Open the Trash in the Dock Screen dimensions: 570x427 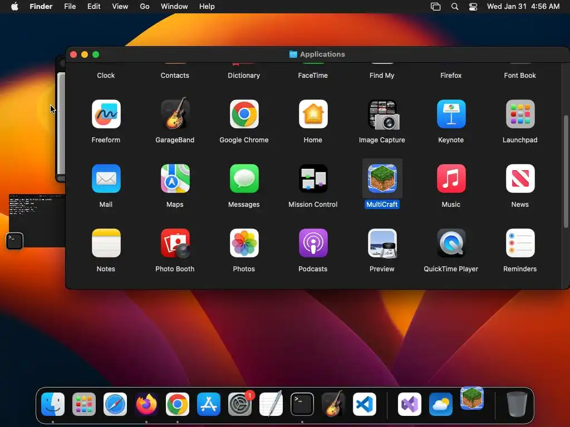coord(517,404)
